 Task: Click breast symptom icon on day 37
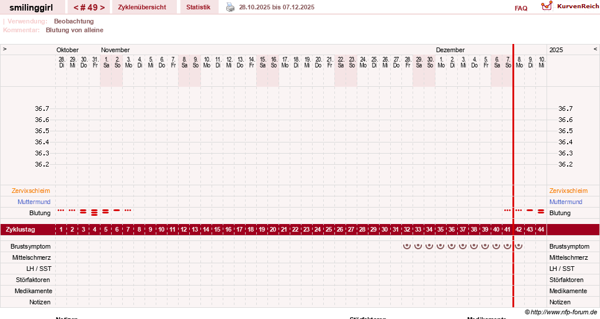462,246
